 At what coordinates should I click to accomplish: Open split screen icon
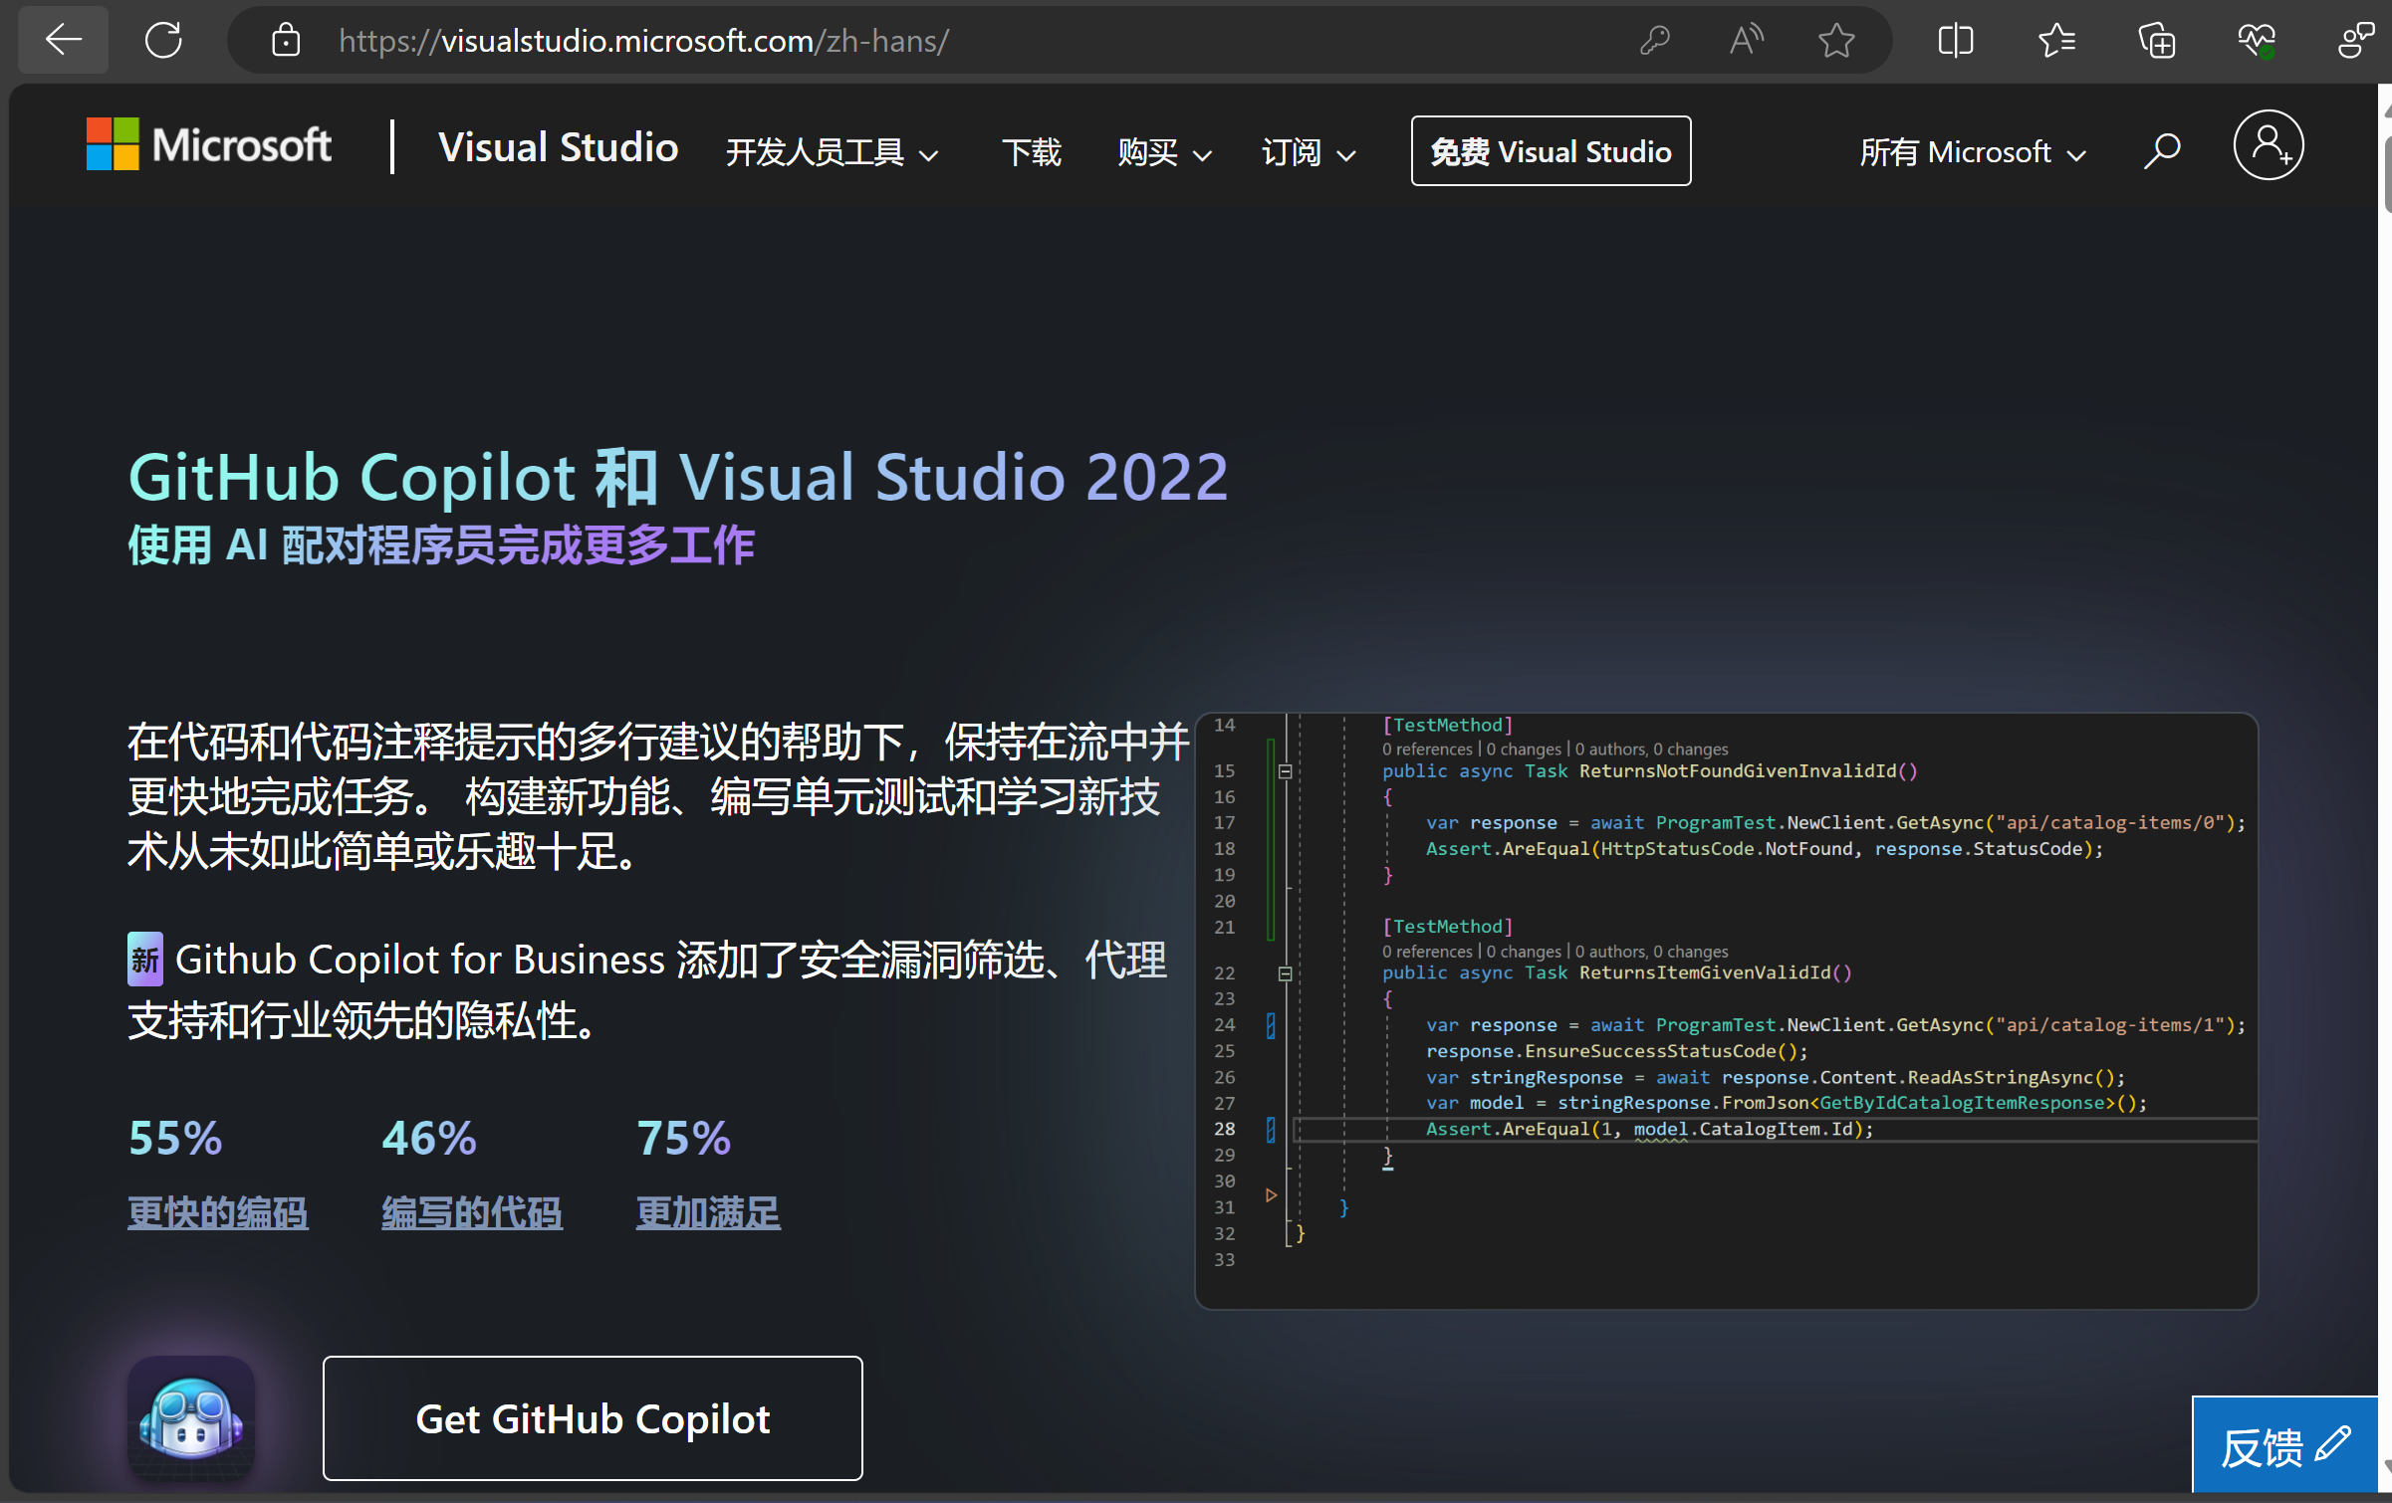(1956, 40)
